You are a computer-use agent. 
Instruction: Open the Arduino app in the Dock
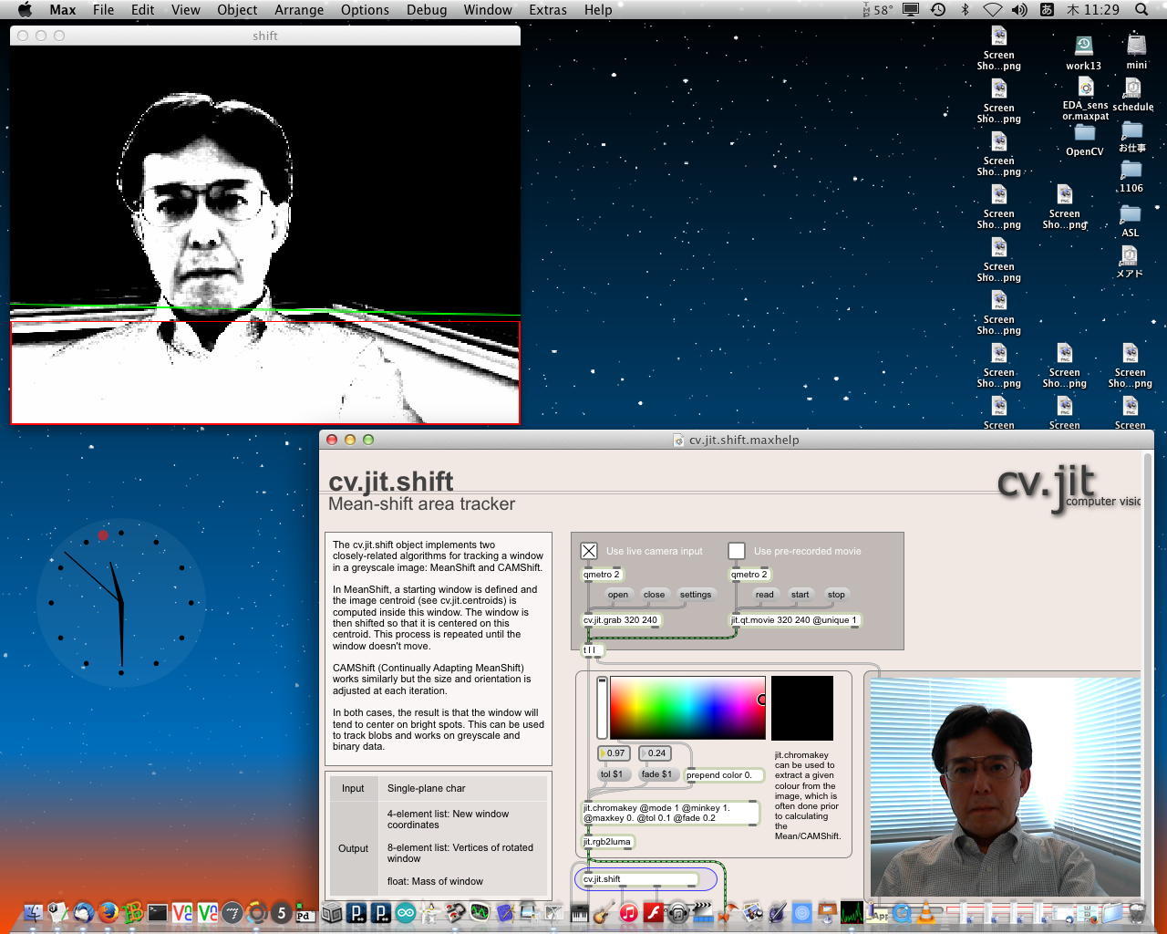tap(406, 912)
